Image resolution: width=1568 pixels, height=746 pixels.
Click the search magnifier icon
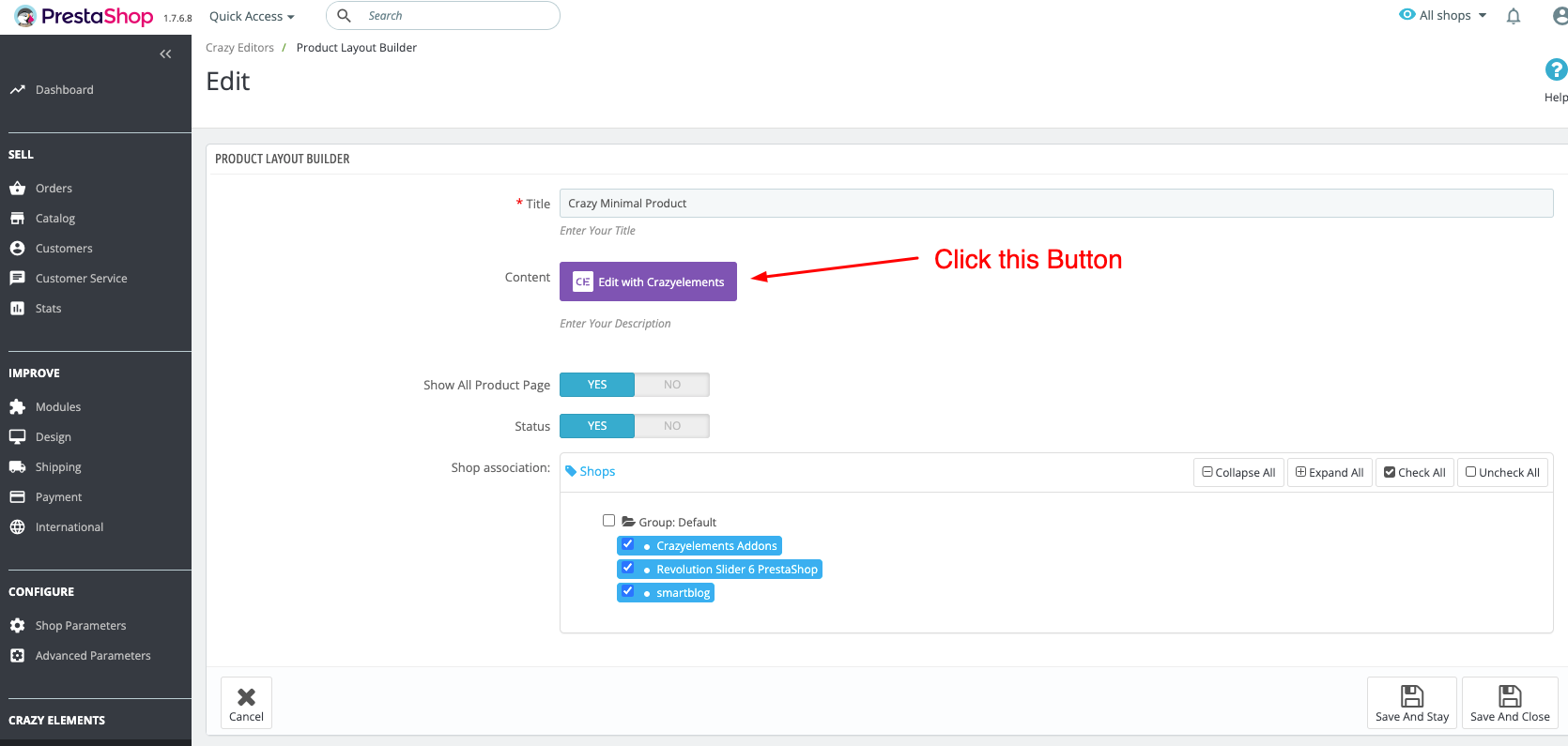(x=345, y=16)
